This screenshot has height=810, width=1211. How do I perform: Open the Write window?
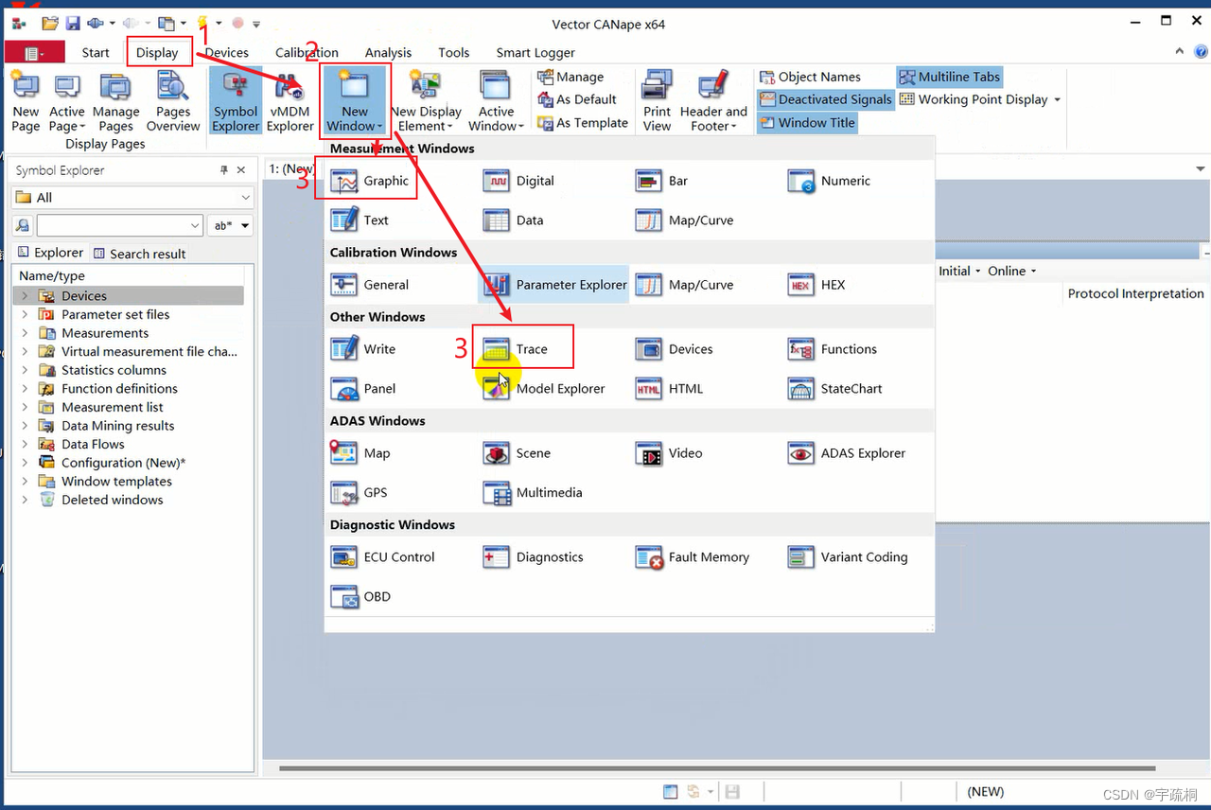pyautogui.click(x=363, y=349)
